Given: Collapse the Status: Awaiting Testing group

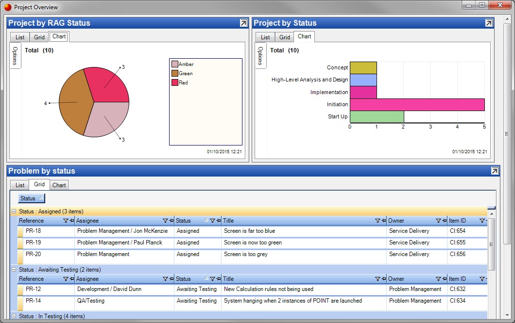Looking at the screenshot, I should coord(14,269).
